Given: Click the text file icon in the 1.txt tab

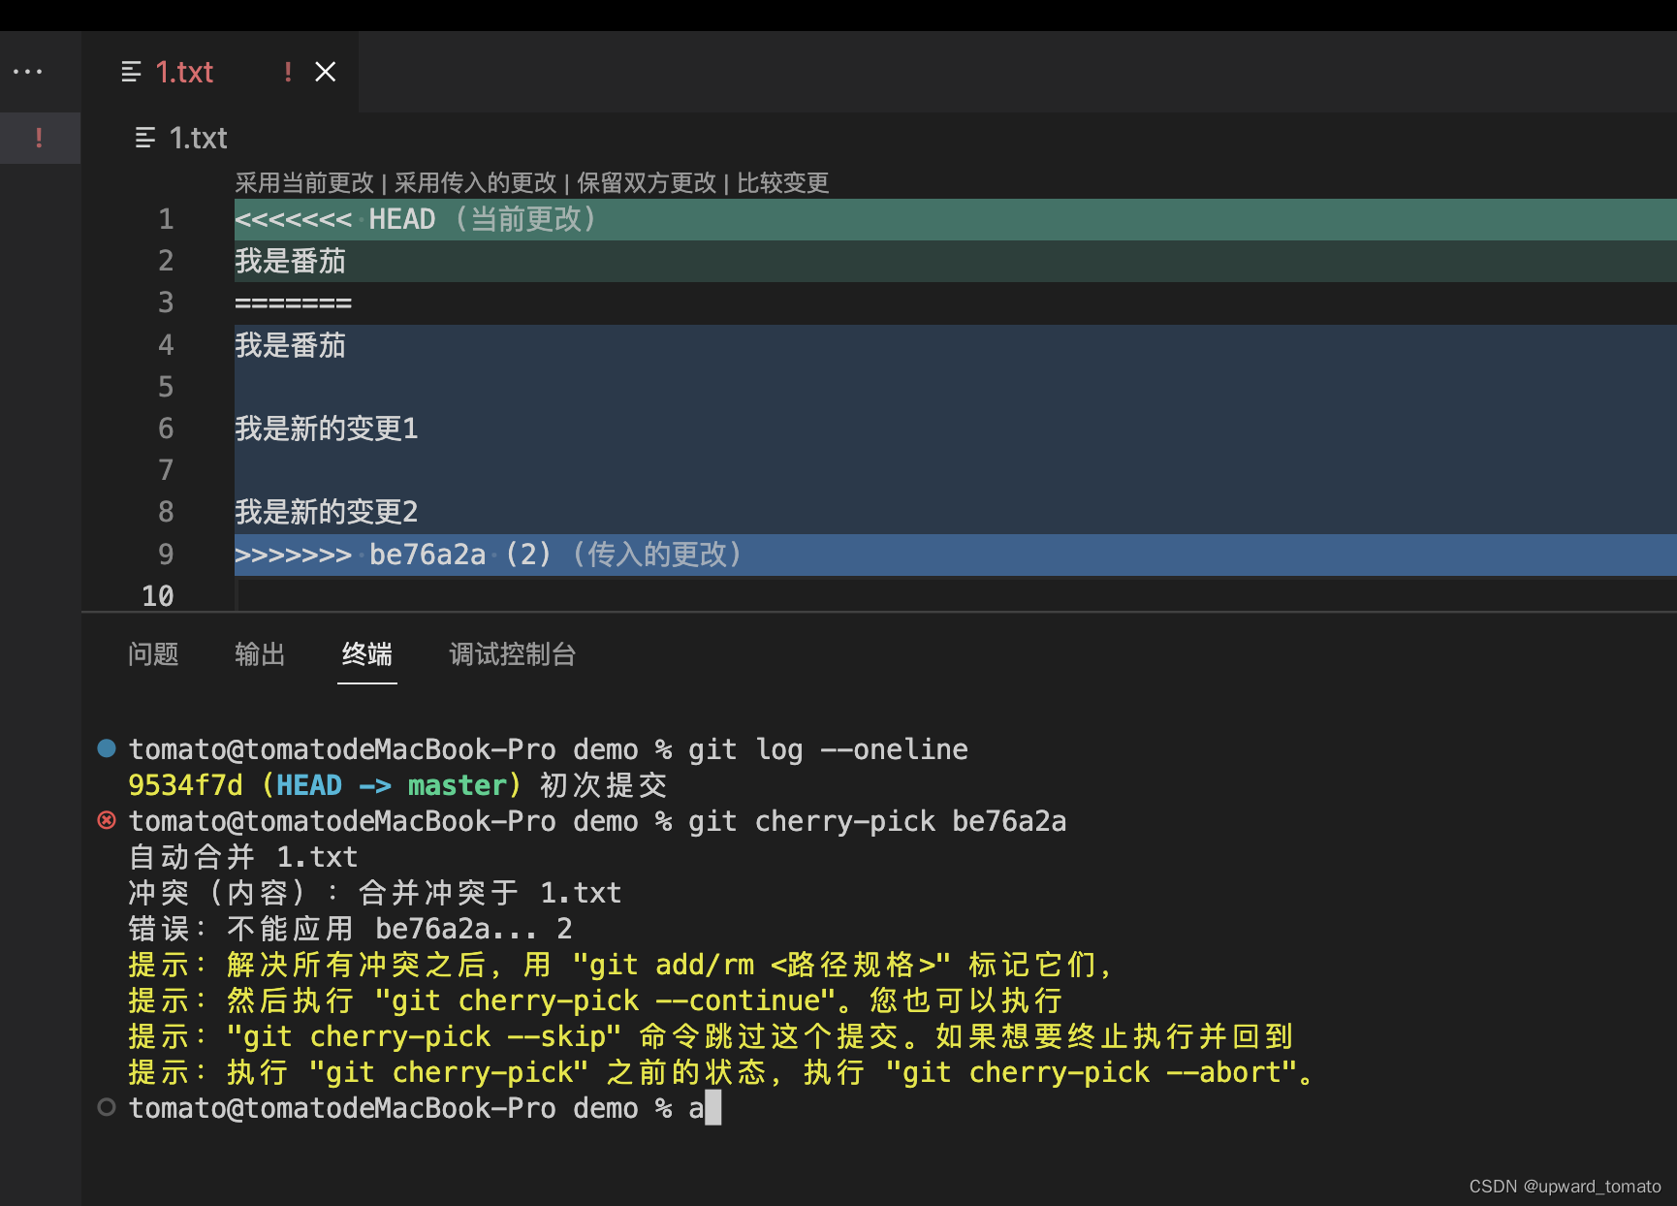Looking at the screenshot, I should coord(131,72).
